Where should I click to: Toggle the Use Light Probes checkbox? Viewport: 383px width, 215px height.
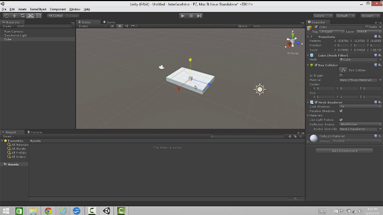tap(341, 120)
